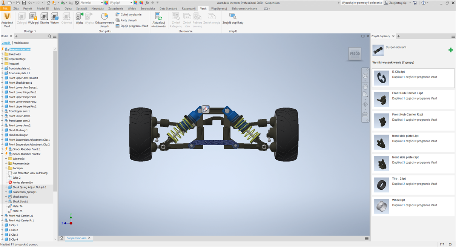Expand the Zależności folder under Suspension.iam
The width and height of the screenshot is (456, 247).
point(2,54)
